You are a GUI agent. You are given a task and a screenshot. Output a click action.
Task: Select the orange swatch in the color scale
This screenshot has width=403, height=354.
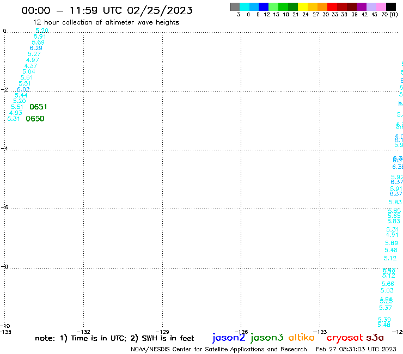[x=322, y=7]
